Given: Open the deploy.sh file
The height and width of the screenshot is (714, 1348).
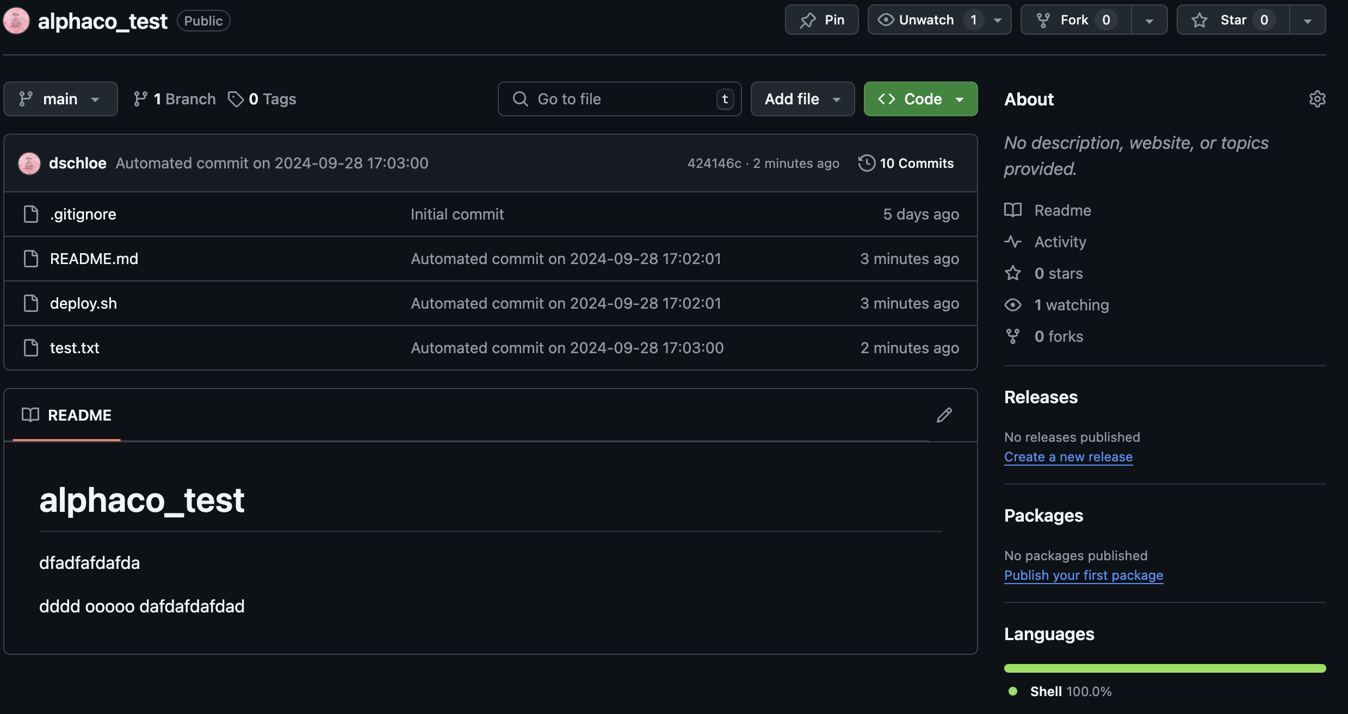Looking at the screenshot, I should coord(83,303).
